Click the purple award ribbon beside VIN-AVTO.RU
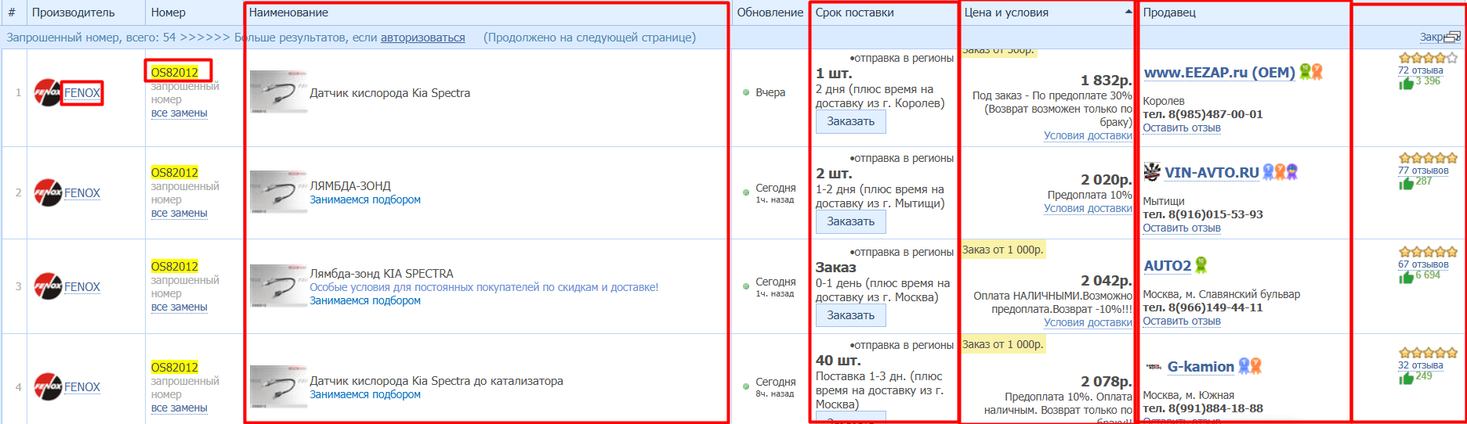 (1291, 172)
